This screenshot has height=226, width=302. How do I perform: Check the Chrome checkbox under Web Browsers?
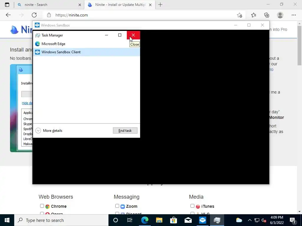point(42,206)
